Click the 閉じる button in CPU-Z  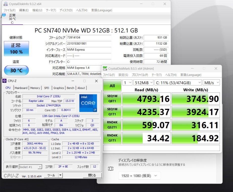point(92,175)
